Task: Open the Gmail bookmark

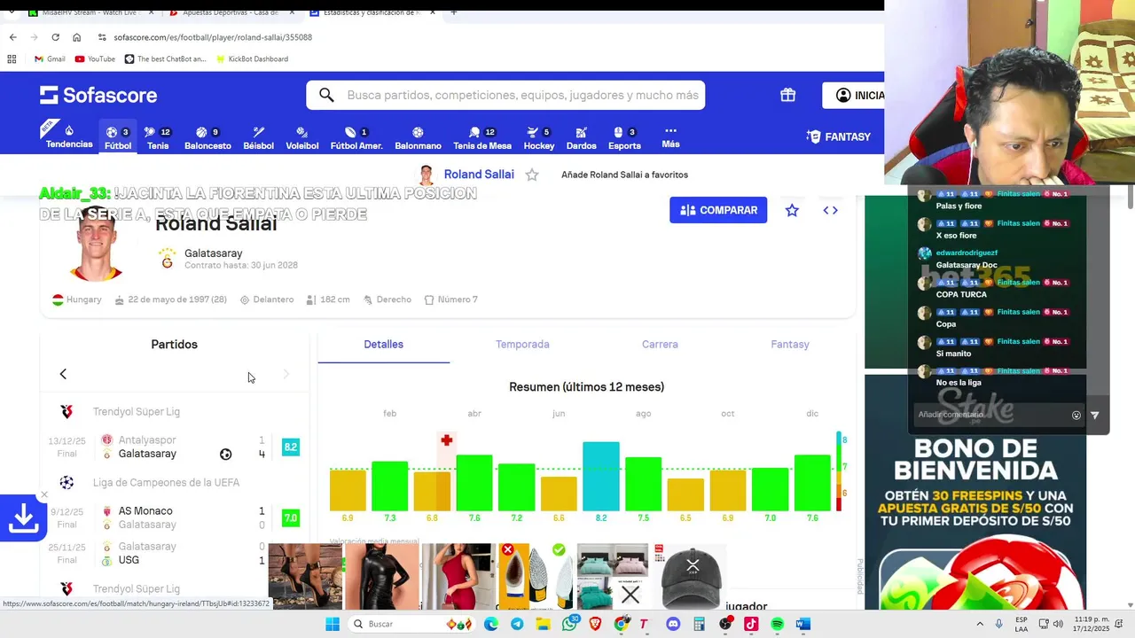Action: coord(50,58)
